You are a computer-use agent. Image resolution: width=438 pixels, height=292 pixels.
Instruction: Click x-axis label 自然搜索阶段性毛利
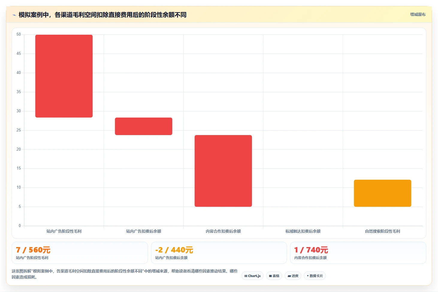[x=383, y=231]
